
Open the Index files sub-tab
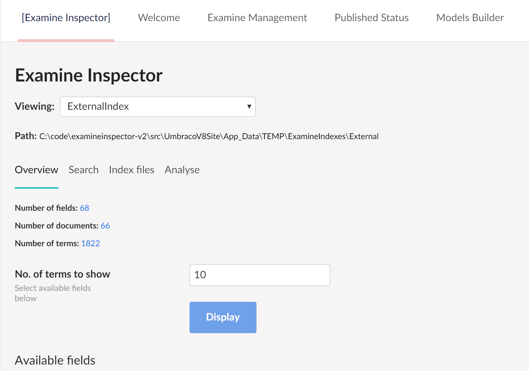point(131,170)
